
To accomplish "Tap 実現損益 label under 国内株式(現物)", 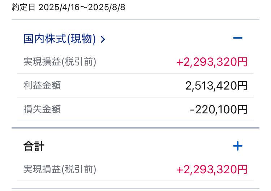I will 42,62.
